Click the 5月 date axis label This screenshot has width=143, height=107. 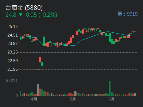(73, 99)
